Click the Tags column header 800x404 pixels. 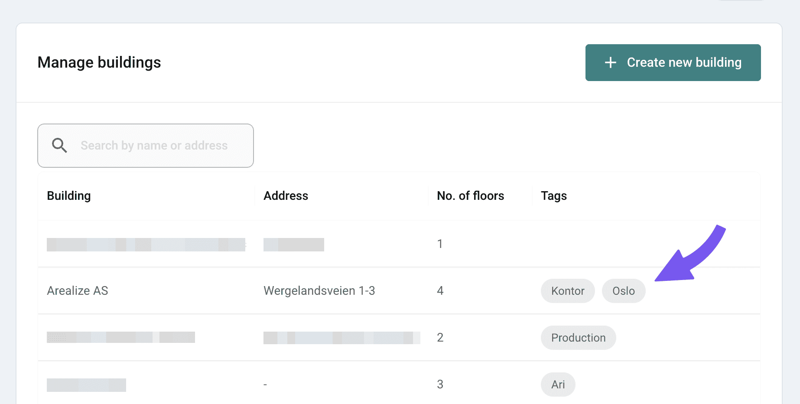coord(553,196)
